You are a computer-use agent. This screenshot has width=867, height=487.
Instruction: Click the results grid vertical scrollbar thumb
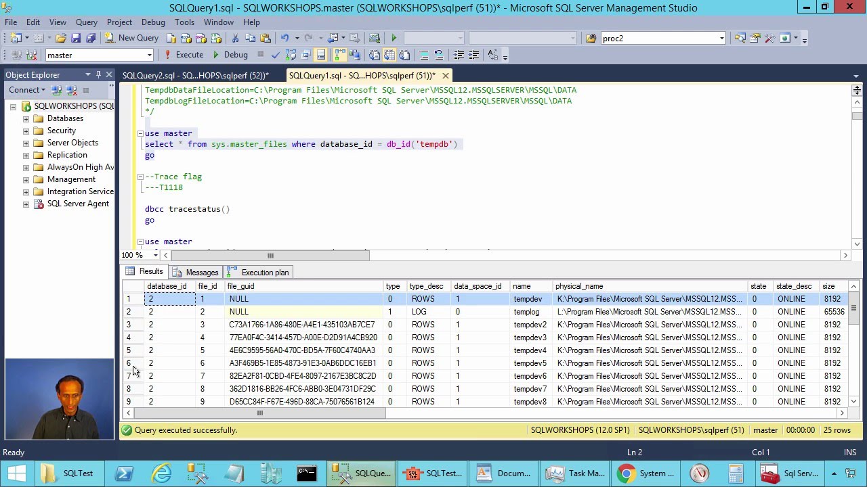(x=853, y=308)
